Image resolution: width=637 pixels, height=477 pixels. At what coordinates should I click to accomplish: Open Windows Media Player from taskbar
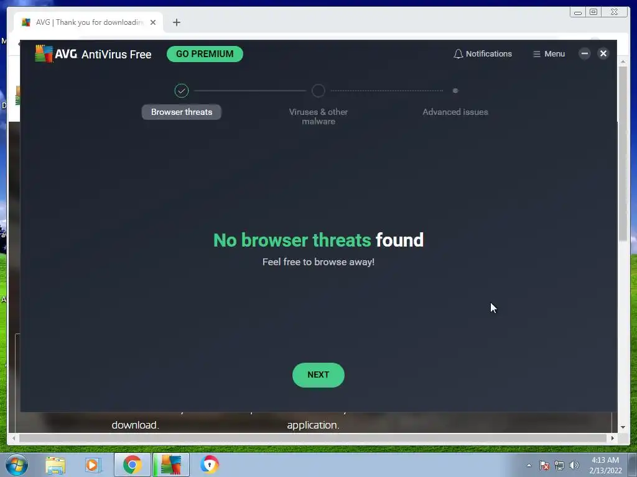click(x=93, y=465)
